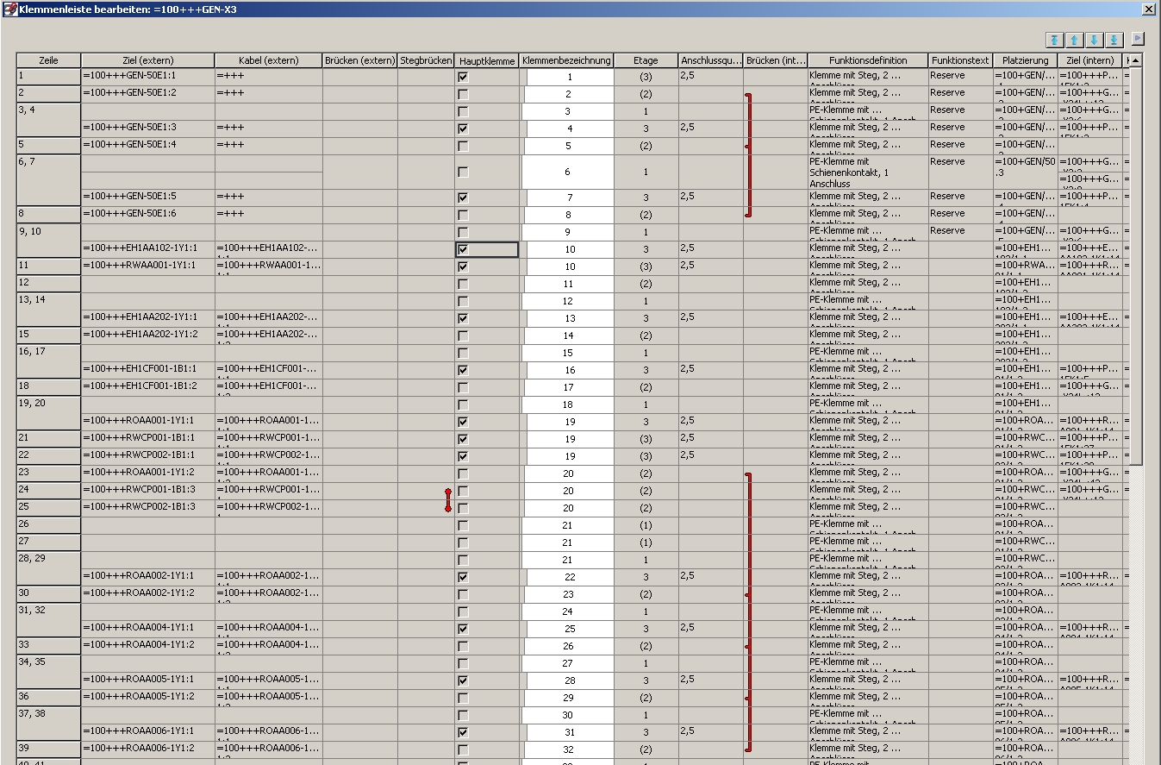This screenshot has width=1161, height=765.
Task: Uncheck Hauptklemme for terminal 7
Action: pyautogui.click(x=463, y=198)
